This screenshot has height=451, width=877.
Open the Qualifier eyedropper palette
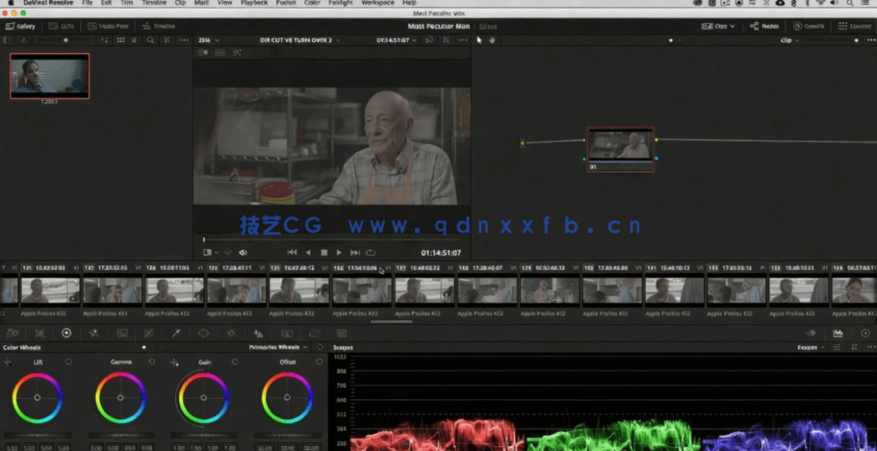point(176,333)
